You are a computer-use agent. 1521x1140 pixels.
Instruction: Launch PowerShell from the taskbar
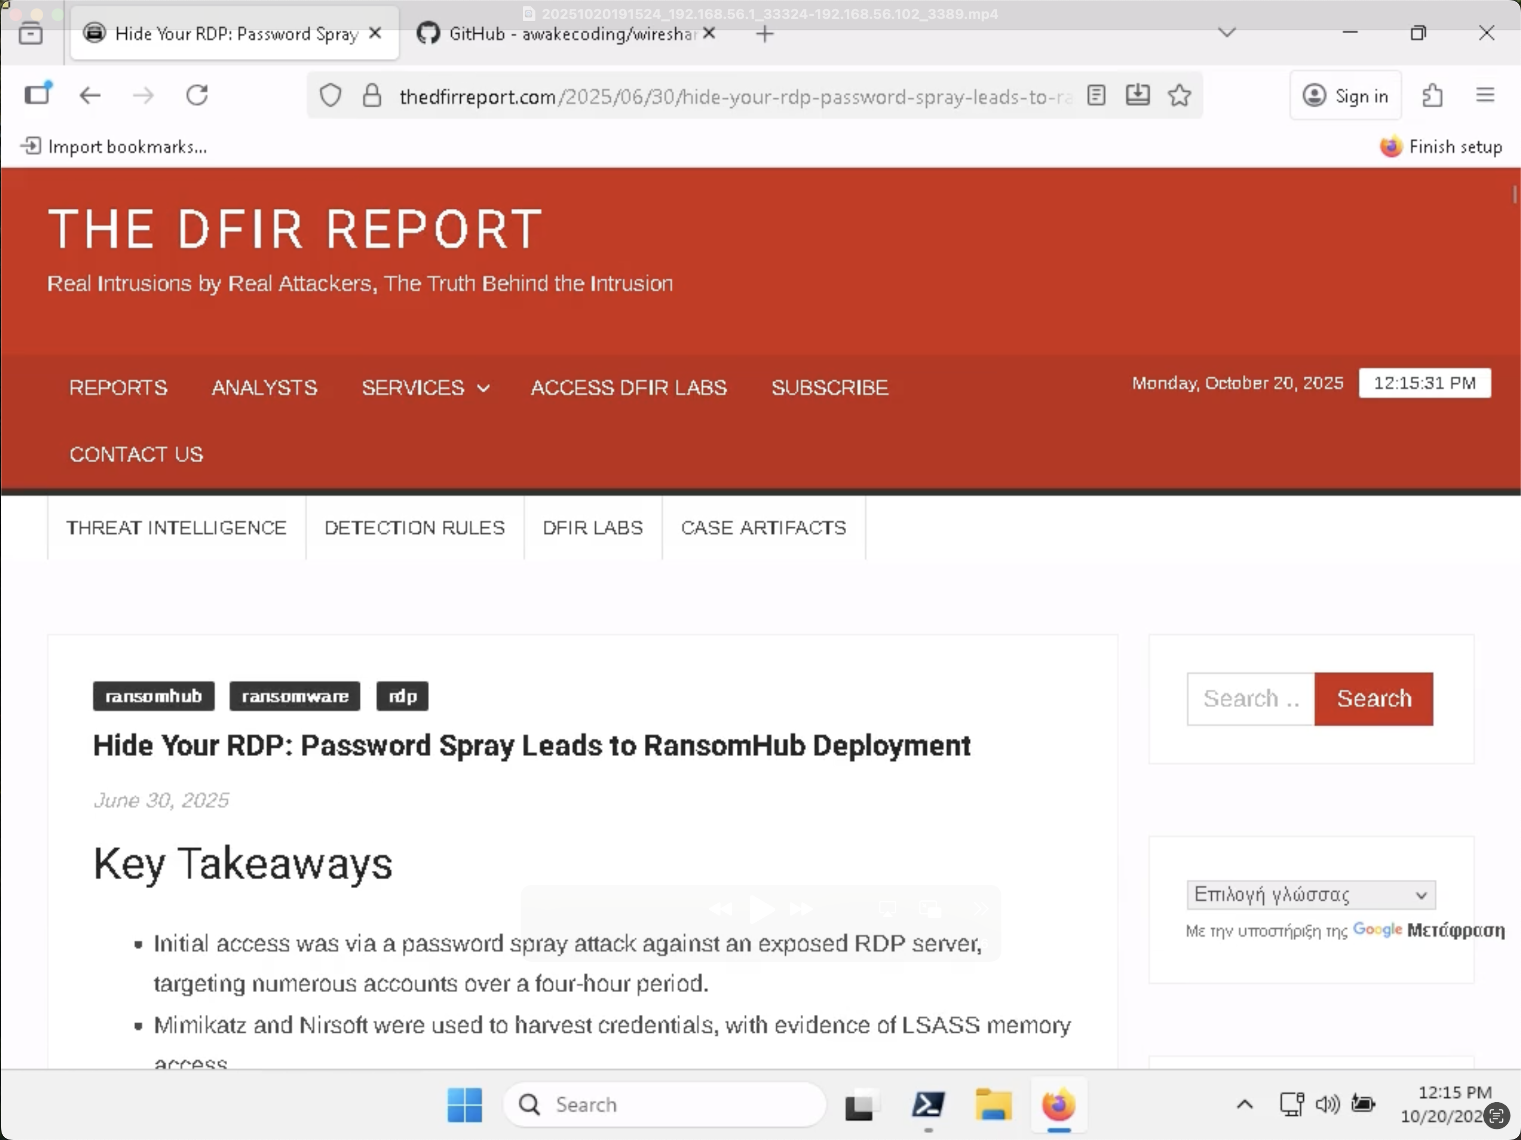[x=928, y=1105]
